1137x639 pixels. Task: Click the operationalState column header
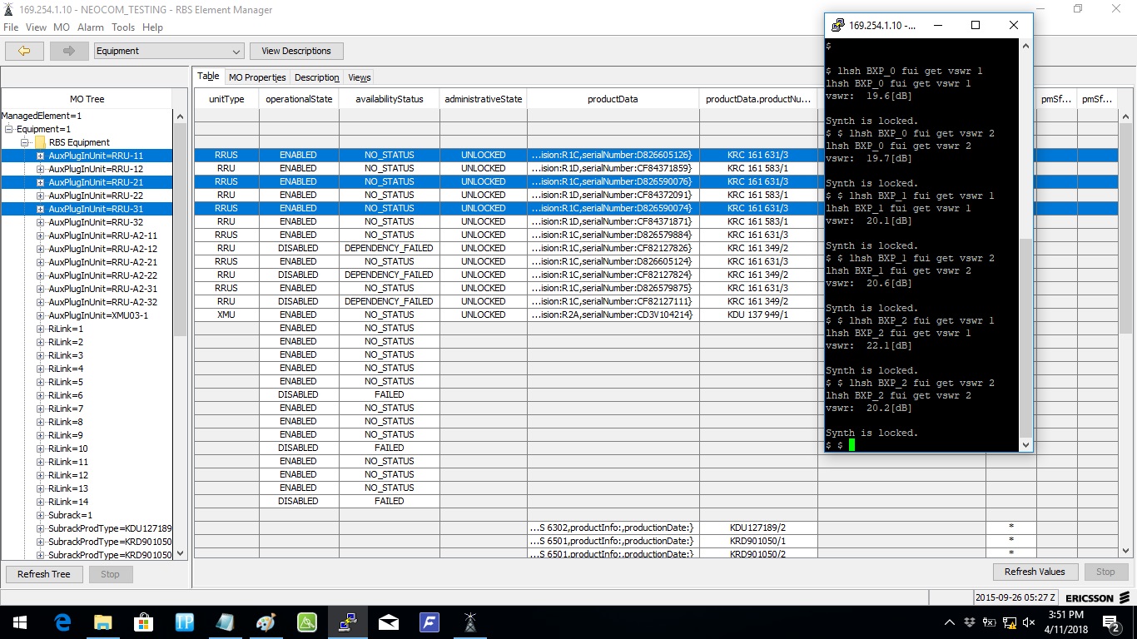[299, 99]
